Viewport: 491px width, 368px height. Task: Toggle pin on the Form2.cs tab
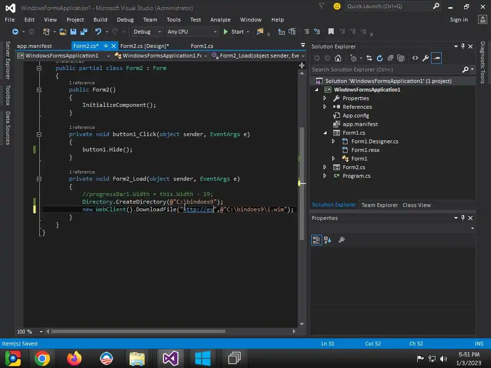105,46
